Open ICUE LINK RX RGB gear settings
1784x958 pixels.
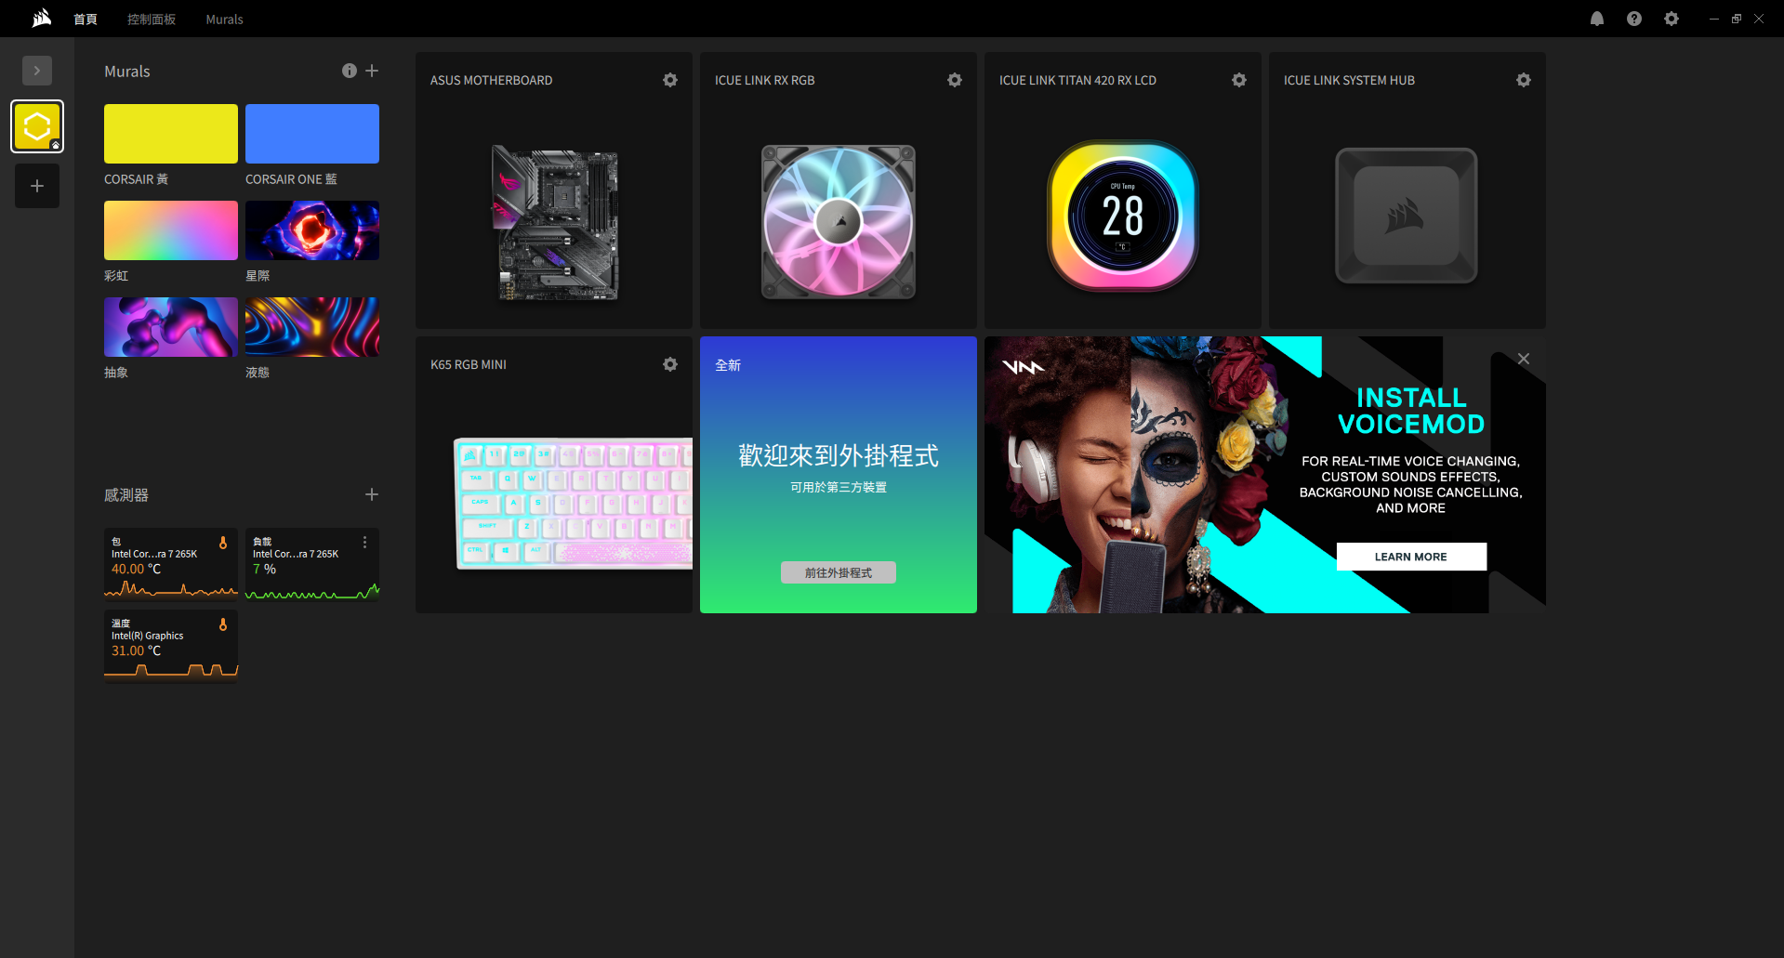coord(955,80)
